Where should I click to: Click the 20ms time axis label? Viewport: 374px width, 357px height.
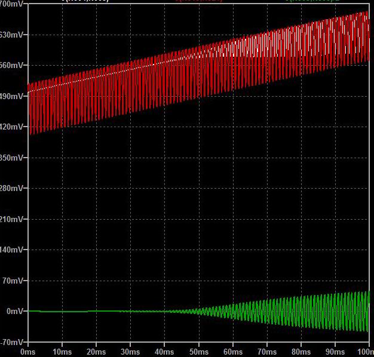pyautogui.click(x=96, y=352)
